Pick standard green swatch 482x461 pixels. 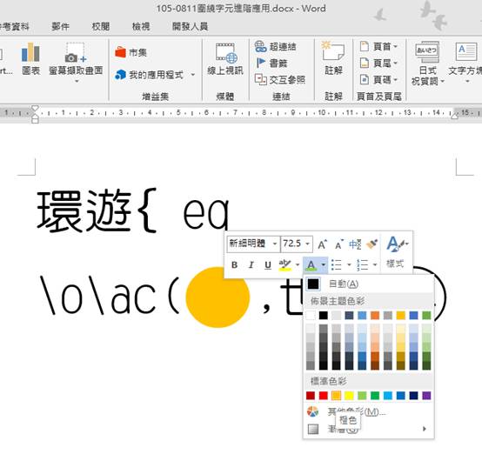pos(375,396)
